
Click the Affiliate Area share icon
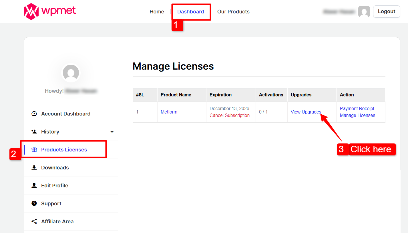pos(34,222)
